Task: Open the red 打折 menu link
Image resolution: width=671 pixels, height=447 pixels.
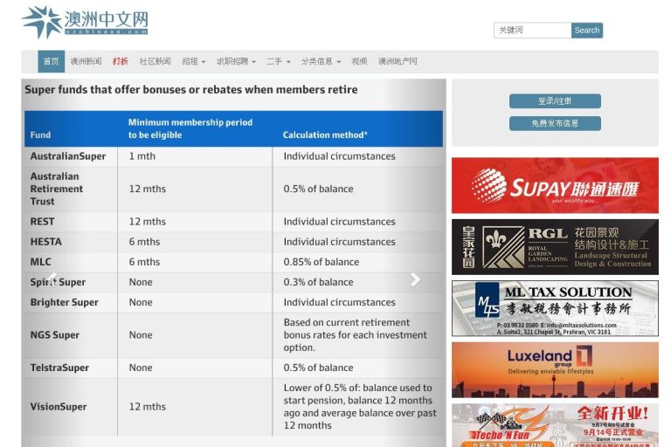Action: coord(121,62)
